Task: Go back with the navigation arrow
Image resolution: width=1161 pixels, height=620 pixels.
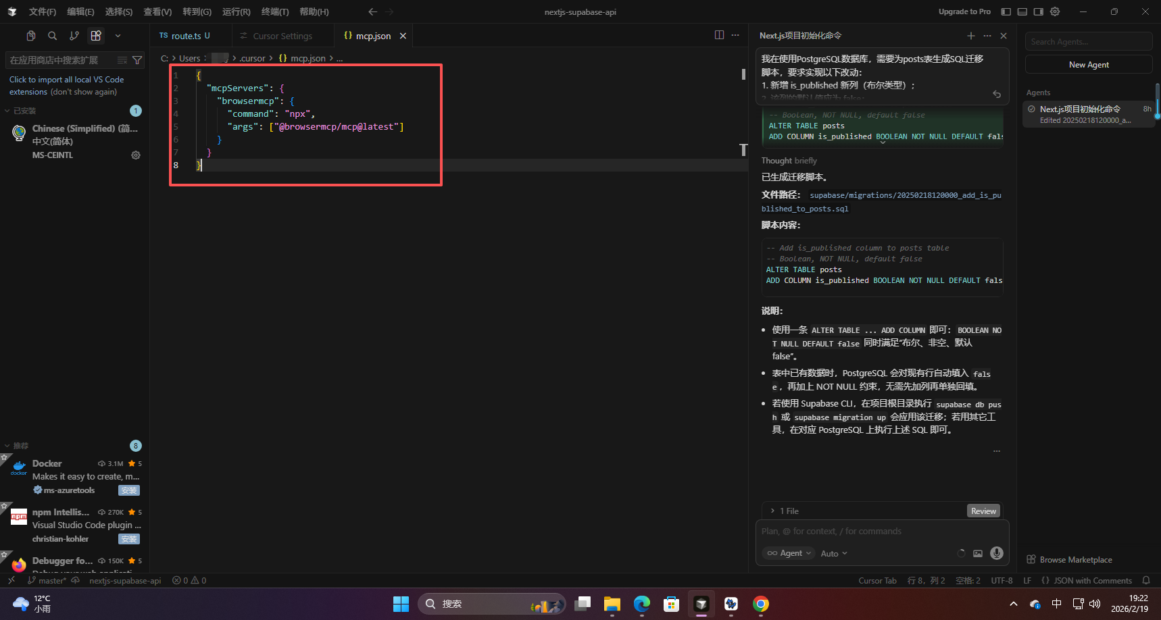Action: pyautogui.click(x=372, y=11)
